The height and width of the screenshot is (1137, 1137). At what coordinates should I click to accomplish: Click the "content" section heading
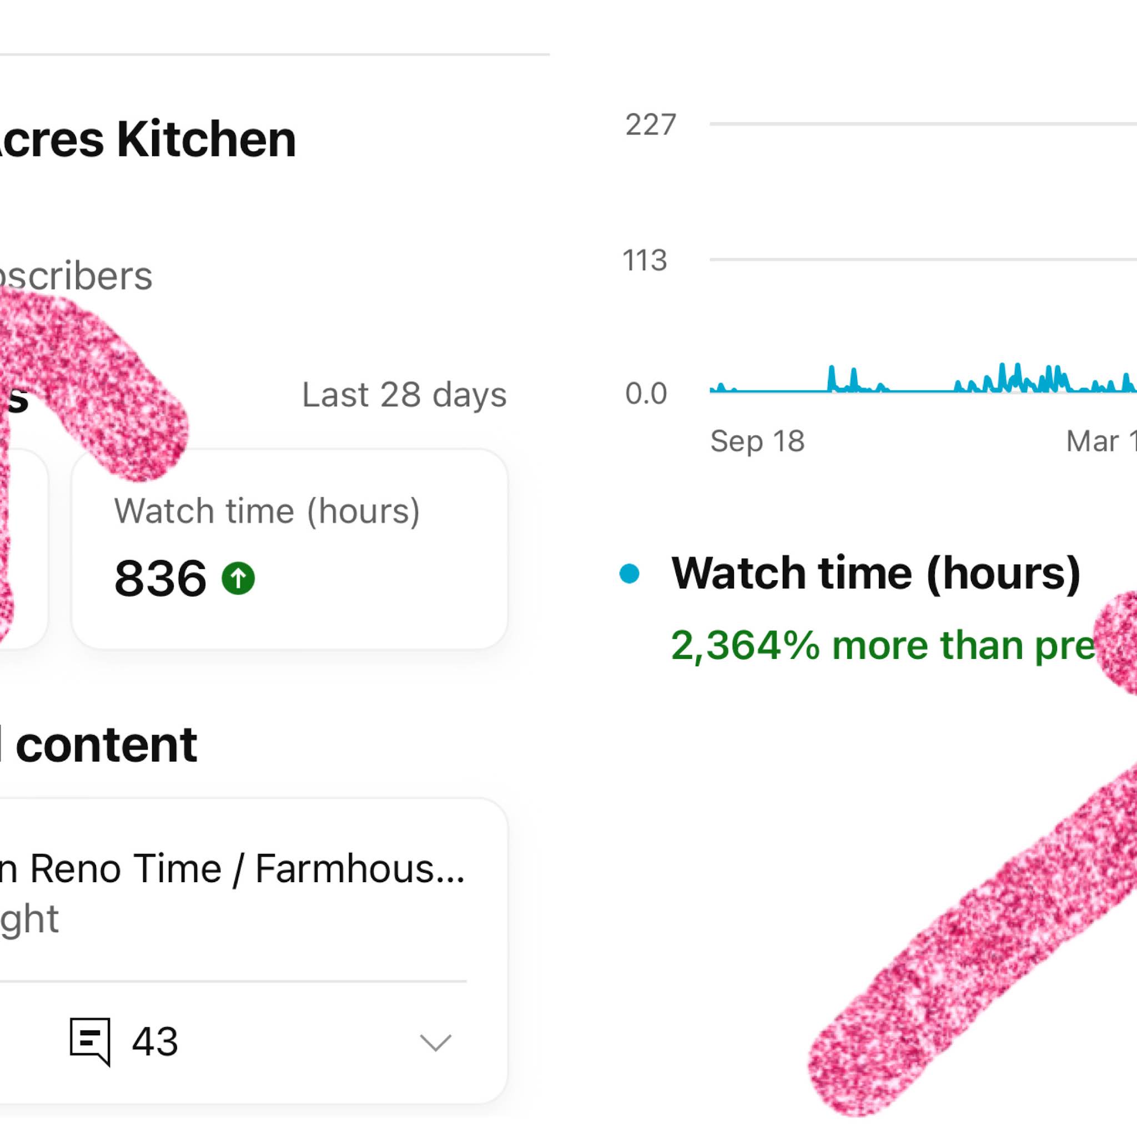point(106,744)
